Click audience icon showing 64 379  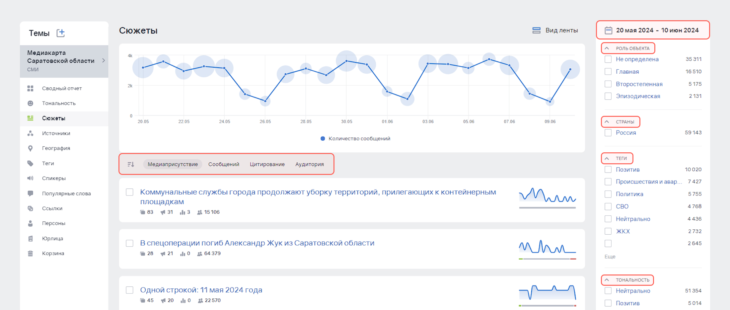(199, 254)
